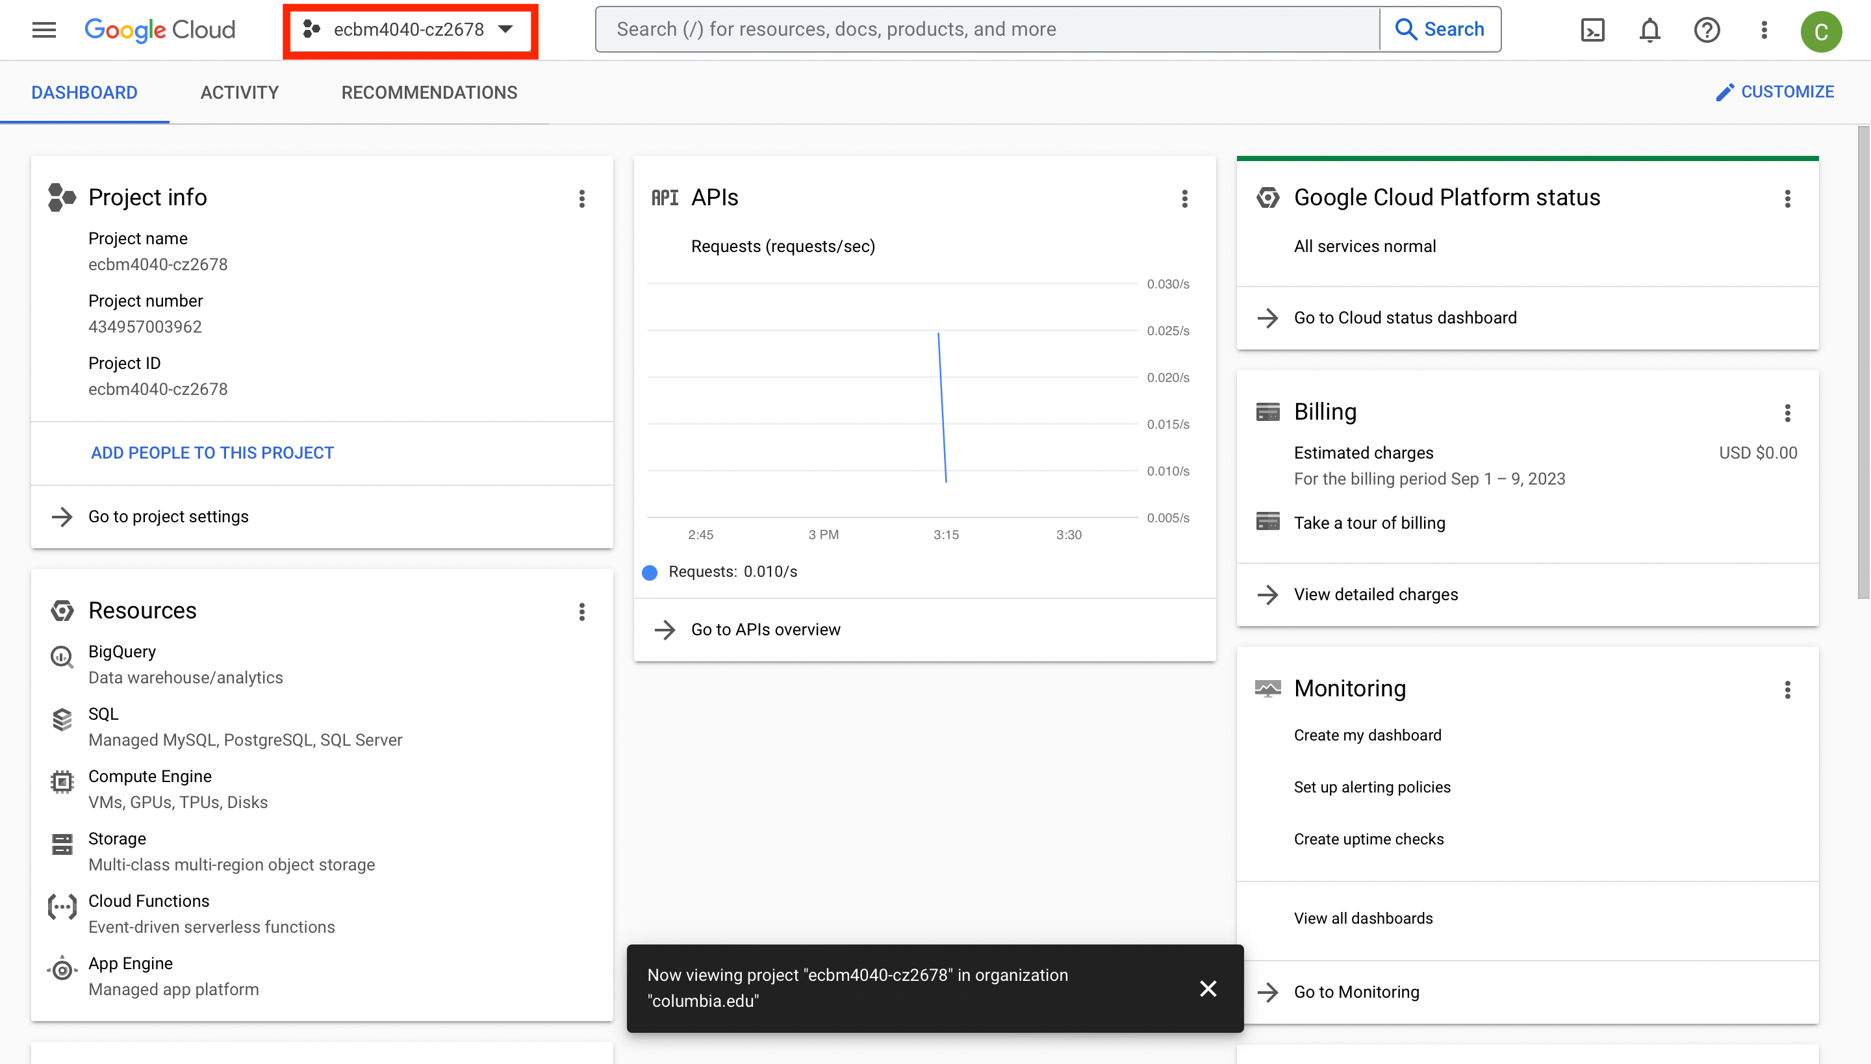The image size is (1871, 1064).
Task: Open Billing card three-dot menu
Action: (1788, 413)
